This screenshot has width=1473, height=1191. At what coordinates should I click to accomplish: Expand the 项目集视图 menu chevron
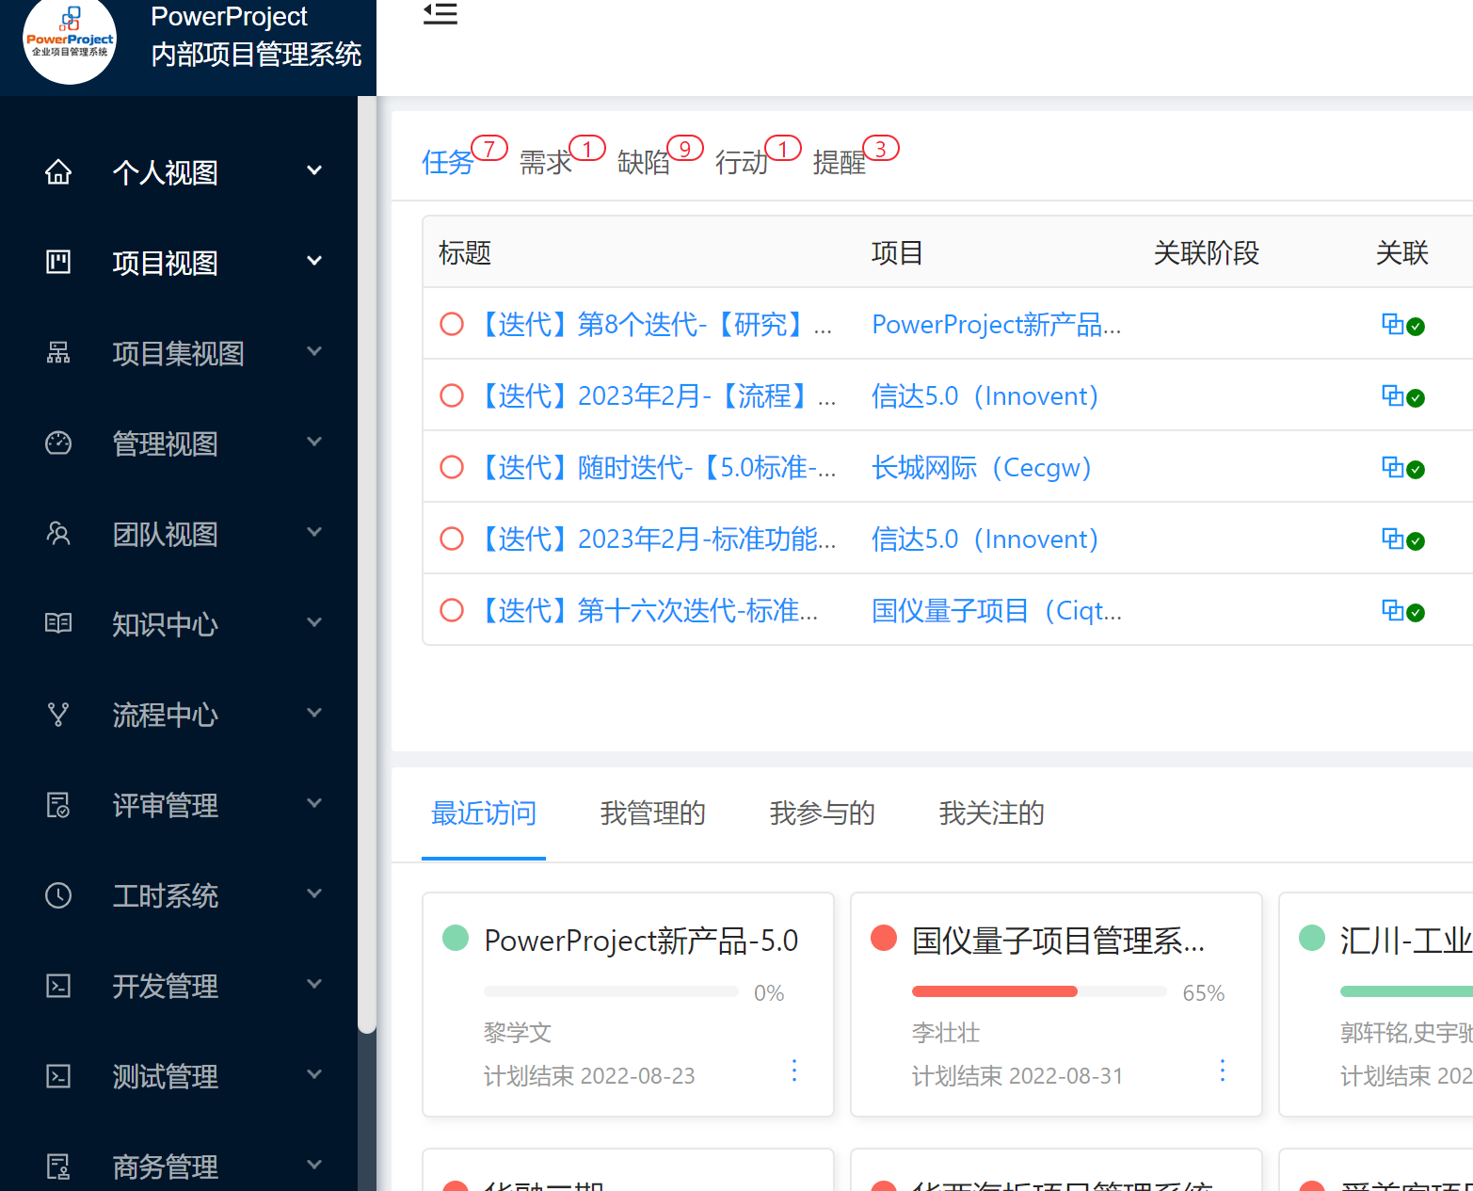[314, 351]
